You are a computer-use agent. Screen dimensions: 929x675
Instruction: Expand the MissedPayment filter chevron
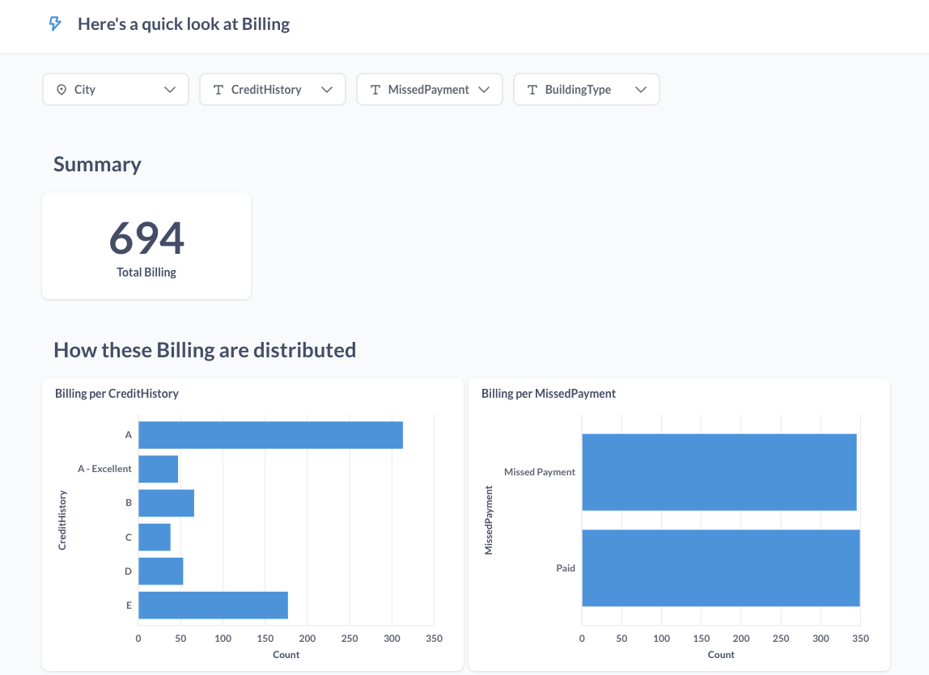coord(484,90)
